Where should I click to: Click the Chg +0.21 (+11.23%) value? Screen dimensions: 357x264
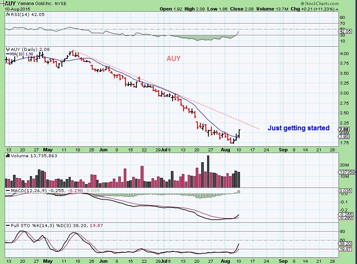tap(312, 9)
